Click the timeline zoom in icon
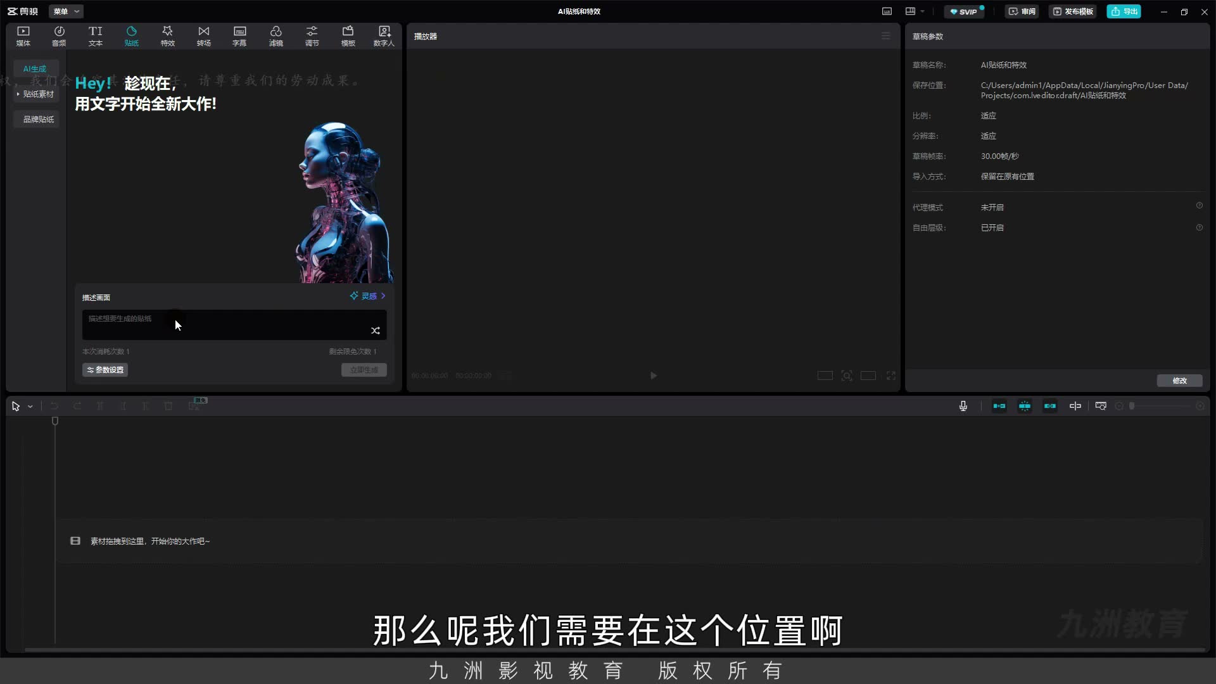The width and height of the screenshot is (1216, 684). 1200,406
